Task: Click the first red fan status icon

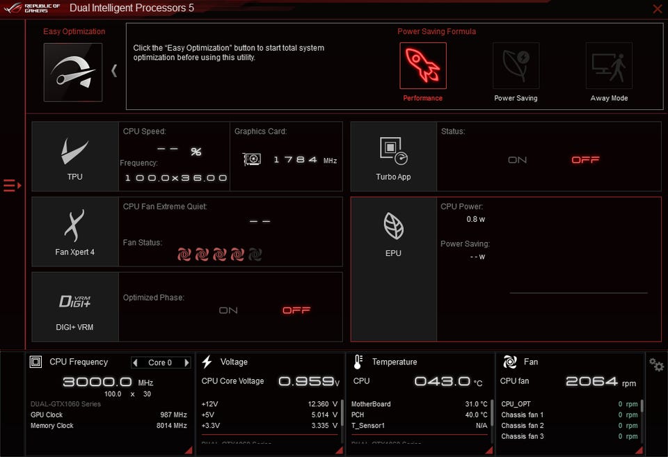Action: (184, 255)
